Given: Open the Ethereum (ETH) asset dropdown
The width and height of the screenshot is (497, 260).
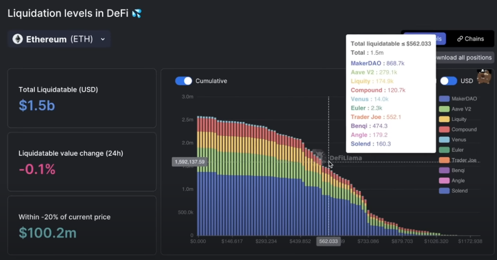Looking at the screenshot, I should tap(59, 39).
